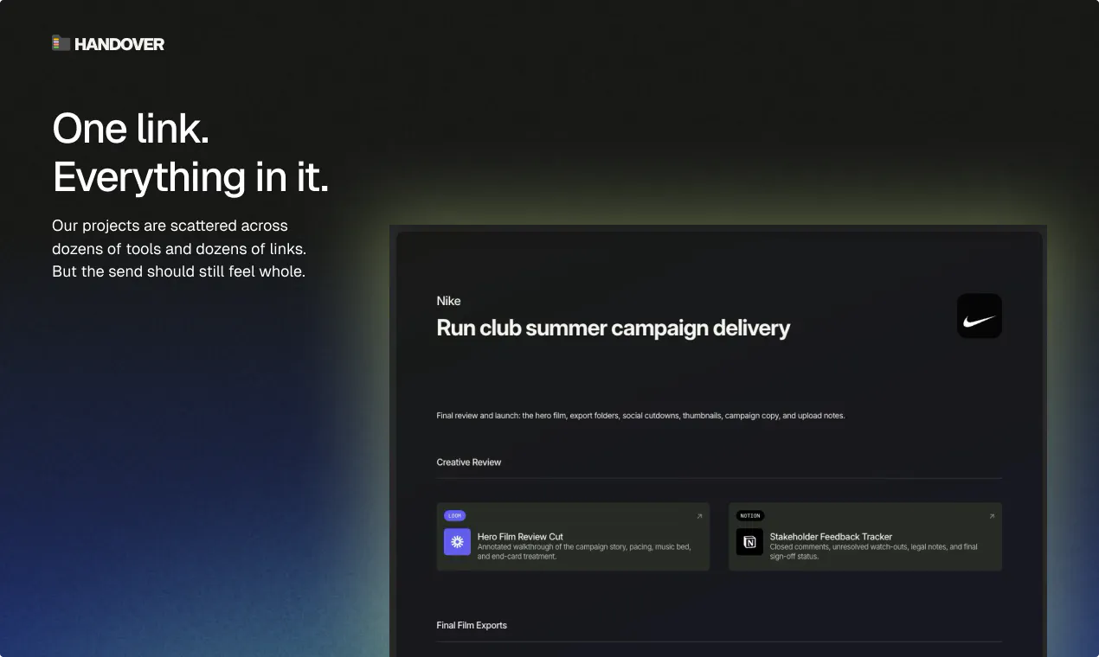The height and width of the screenshot is (657, 1099).
Task: Click the Nike swoosh logo tile
Action: pyautogui.click(x=979, y=316)
